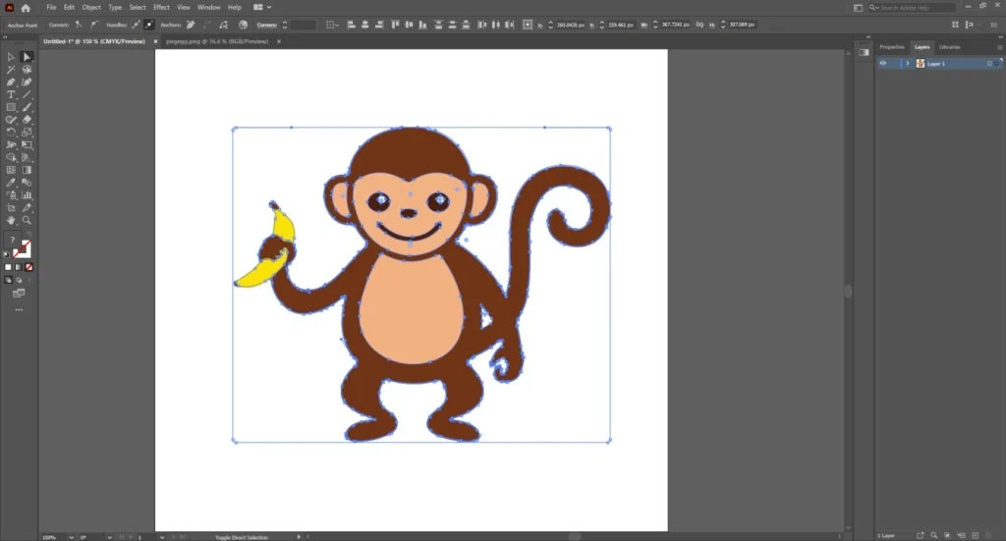
Task: Select the Curvature tool
Action: click(x=27, y=82)
